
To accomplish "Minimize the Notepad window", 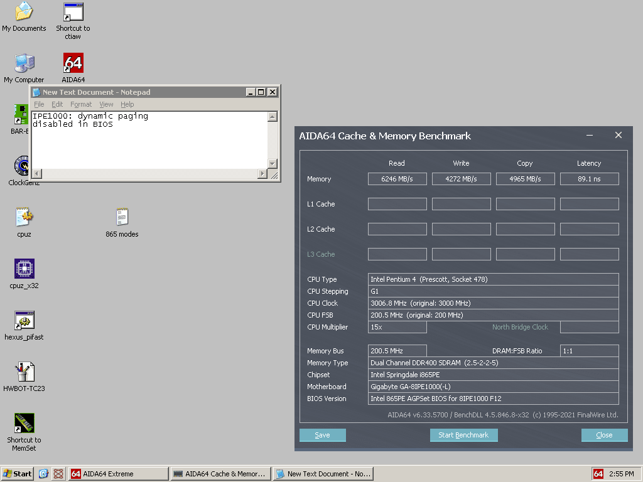I will point(251,92).
